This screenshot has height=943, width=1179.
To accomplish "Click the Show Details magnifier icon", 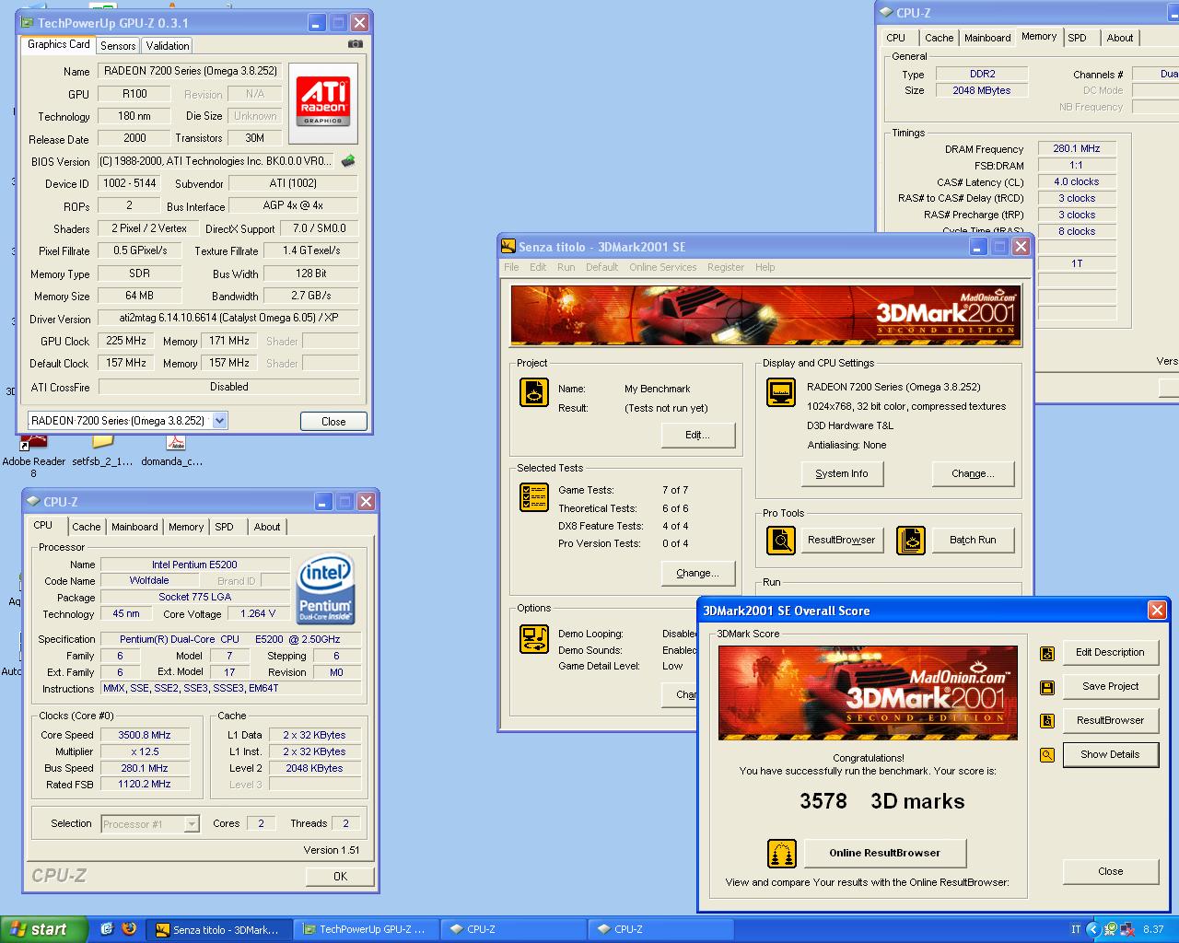I will (1047, 755).
